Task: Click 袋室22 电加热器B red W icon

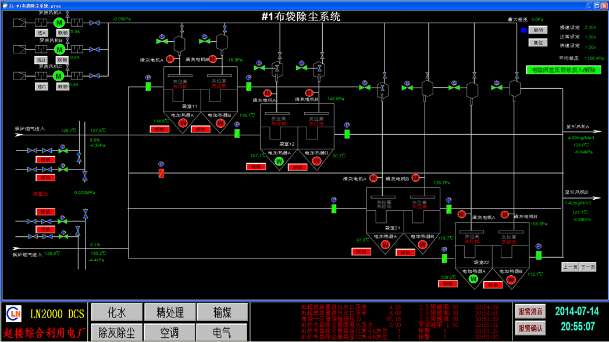Action: point(511,280)
